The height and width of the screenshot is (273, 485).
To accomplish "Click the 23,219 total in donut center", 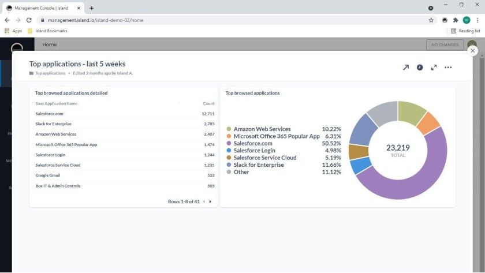I will (x=398, y=148).
